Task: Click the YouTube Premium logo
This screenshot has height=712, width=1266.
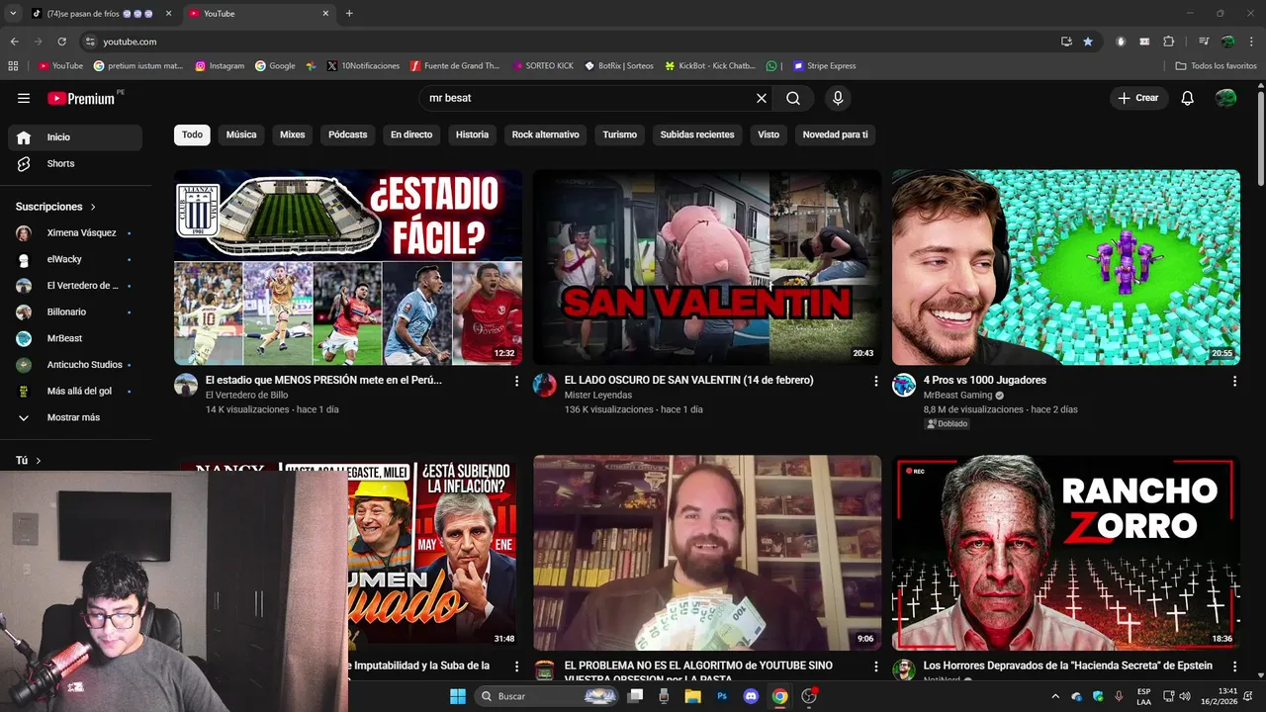Action: [x=83, y=98]
